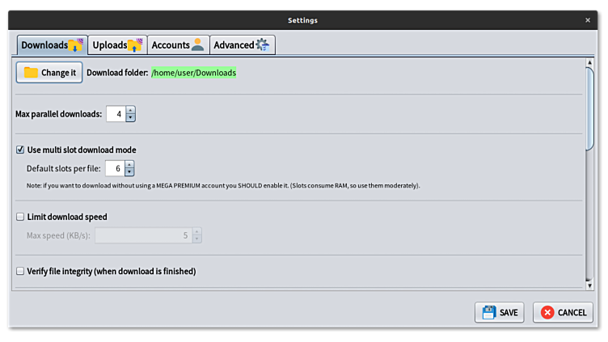Increase Default slots per file value
608x342 pixels.
[x=129, y=165]
